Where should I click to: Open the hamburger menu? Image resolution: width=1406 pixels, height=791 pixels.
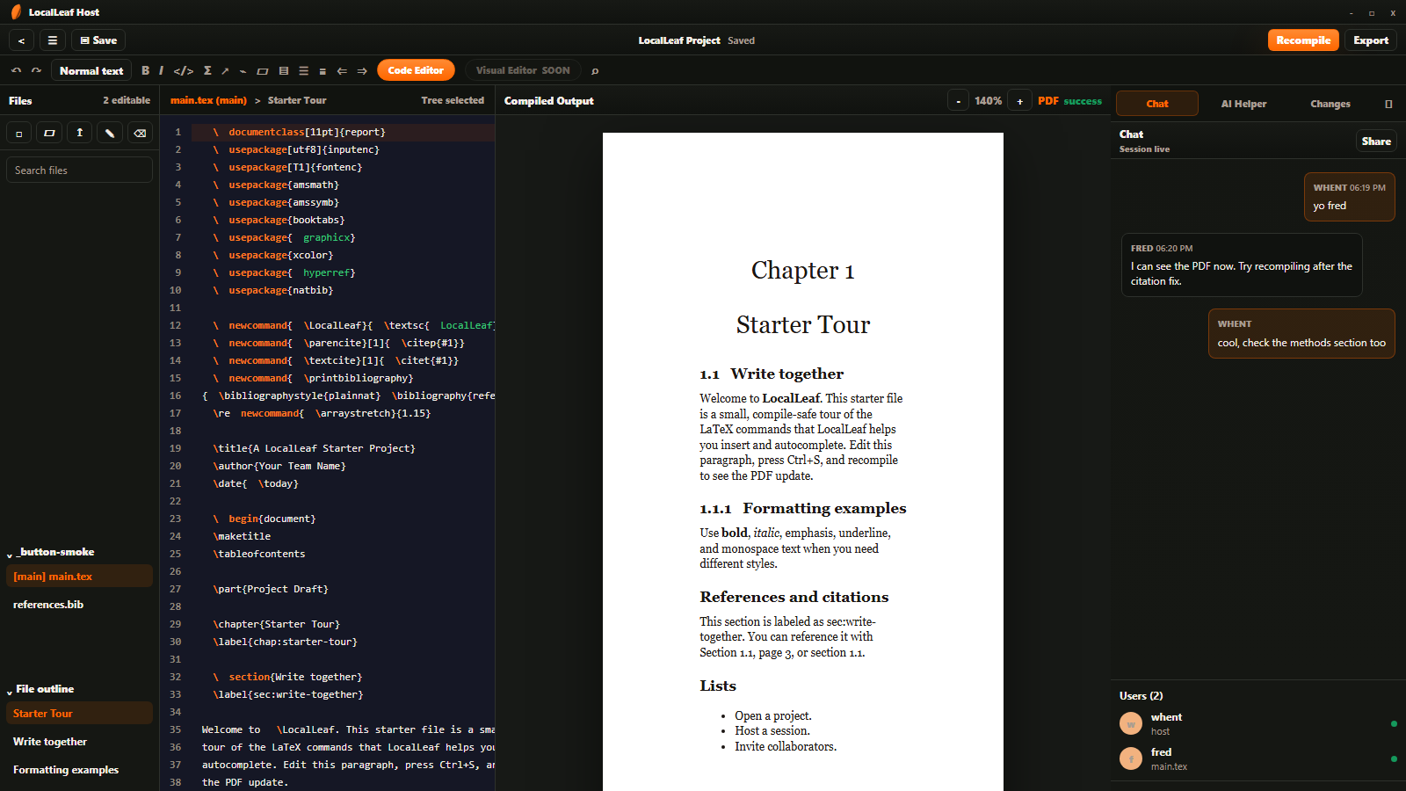pos(53,40)
